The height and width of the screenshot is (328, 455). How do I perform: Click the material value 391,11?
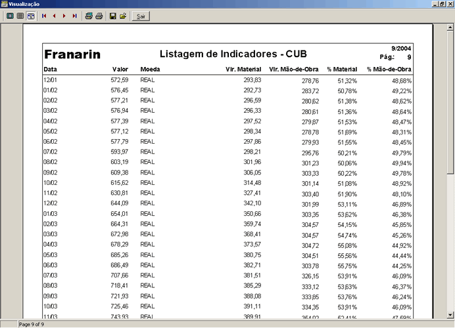click(x=252, y=306)
